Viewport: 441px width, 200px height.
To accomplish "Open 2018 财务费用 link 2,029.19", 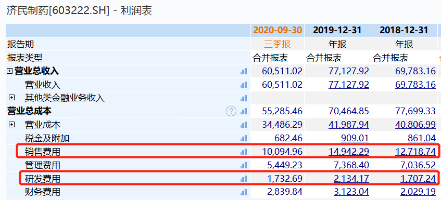I will [x=418, y=192].
